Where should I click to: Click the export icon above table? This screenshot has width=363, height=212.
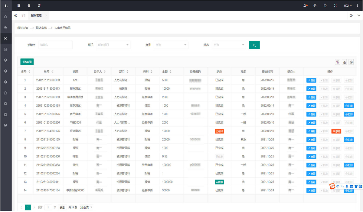pyautogui.click(x=345, y=62)
